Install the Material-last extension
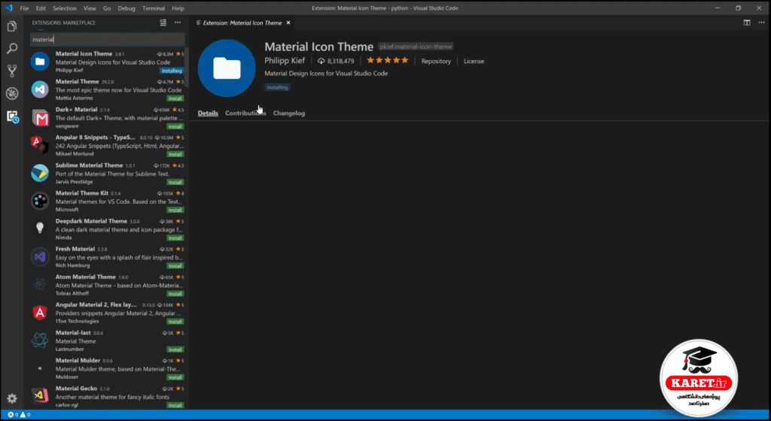771x421 pixels. [175, 350]
